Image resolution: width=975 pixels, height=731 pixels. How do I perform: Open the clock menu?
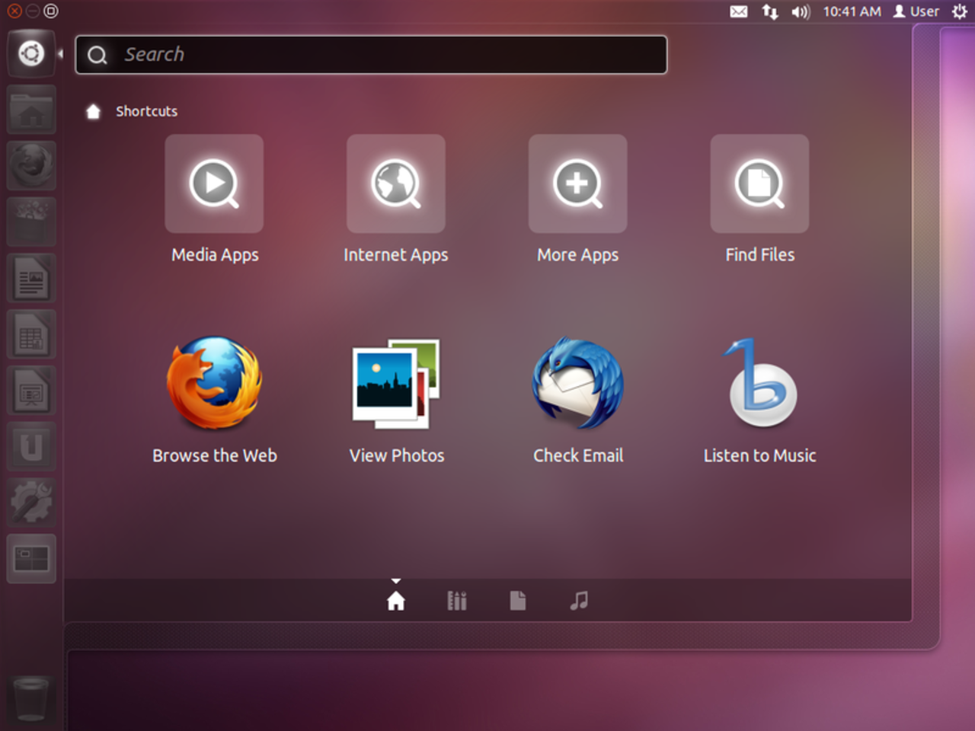(851, 11)
